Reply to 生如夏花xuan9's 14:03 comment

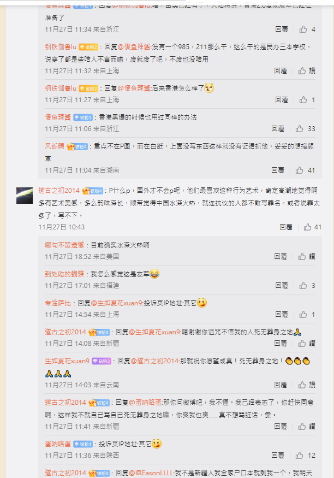281,385
